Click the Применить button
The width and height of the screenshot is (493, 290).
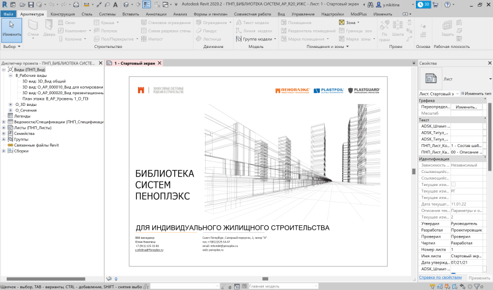tap(479, 278)
